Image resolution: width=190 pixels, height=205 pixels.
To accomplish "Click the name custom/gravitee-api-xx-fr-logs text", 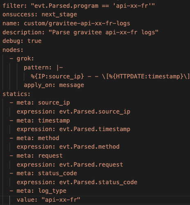I will [x=77, y=23].
